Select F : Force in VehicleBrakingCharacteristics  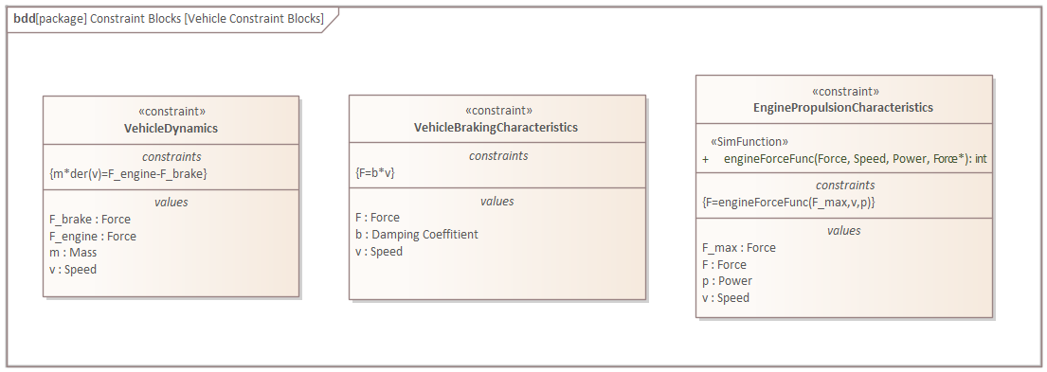(377, 218)
